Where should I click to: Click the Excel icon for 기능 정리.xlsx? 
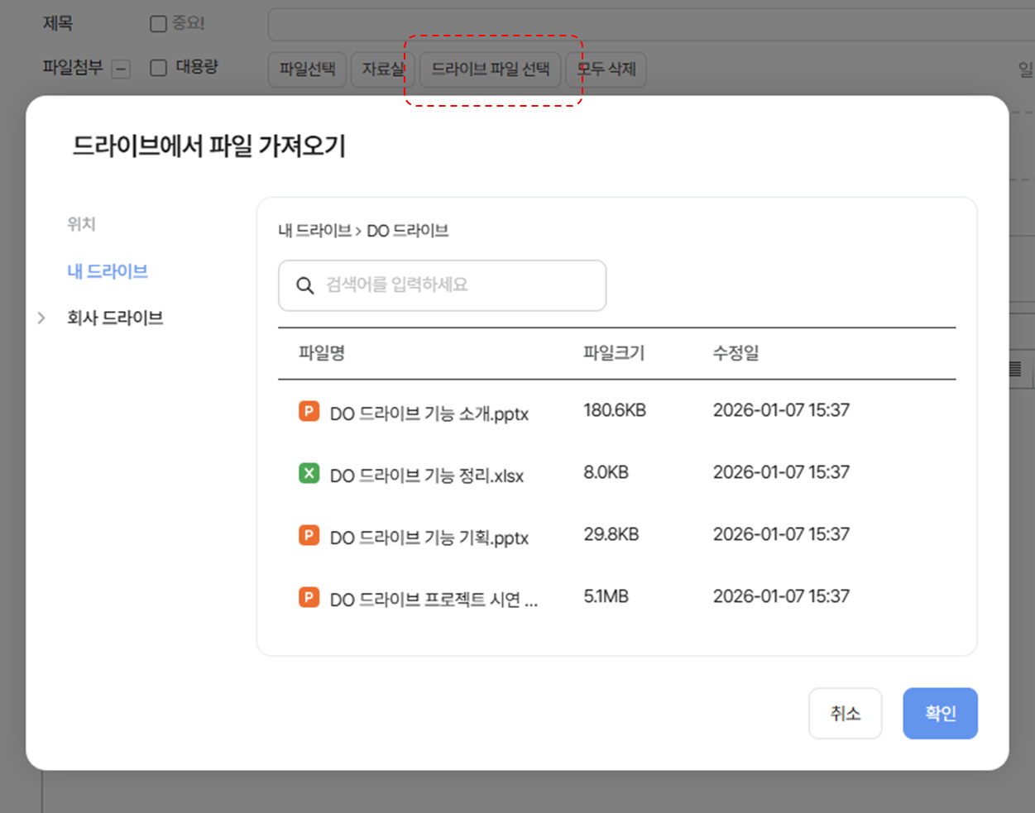click(309, 473)
